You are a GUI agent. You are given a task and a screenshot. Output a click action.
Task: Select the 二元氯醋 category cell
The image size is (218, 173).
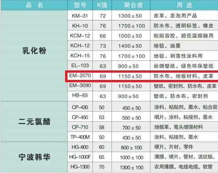coord(34,122)
